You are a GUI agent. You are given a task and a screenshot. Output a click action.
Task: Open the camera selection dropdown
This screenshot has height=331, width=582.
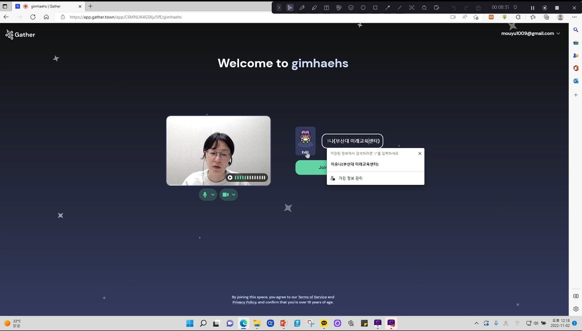234,195
